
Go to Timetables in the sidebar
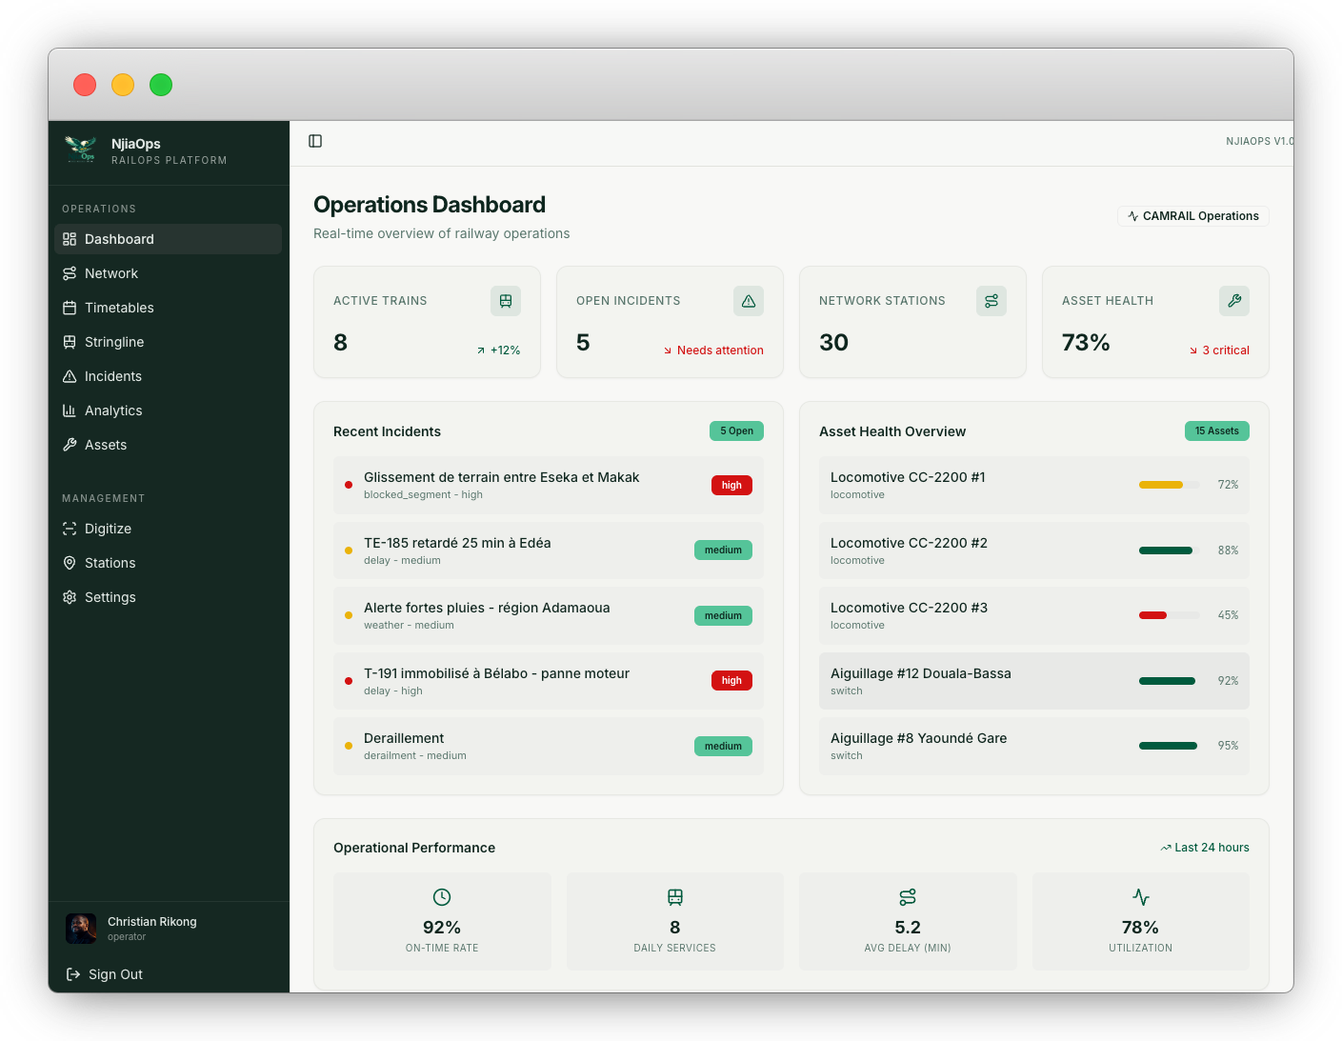[119, 308]
